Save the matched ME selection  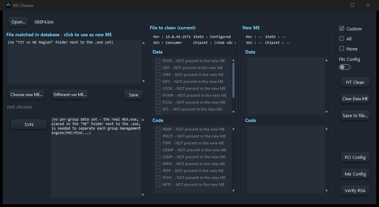tap(133, 95)
